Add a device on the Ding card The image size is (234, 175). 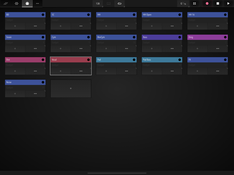click(197, 49)
